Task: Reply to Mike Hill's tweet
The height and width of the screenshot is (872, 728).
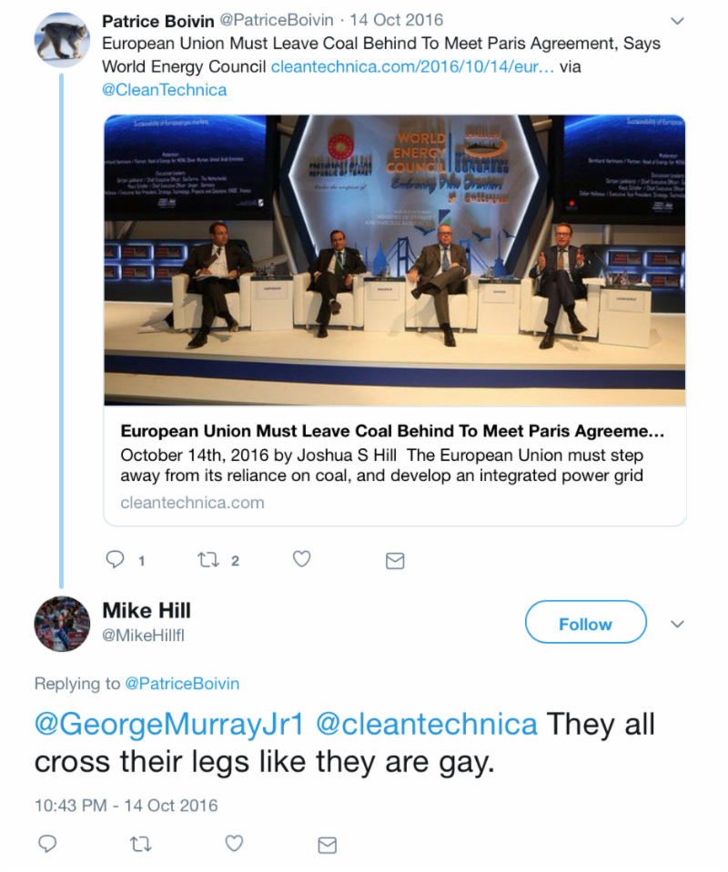Action: click(47, 844)
